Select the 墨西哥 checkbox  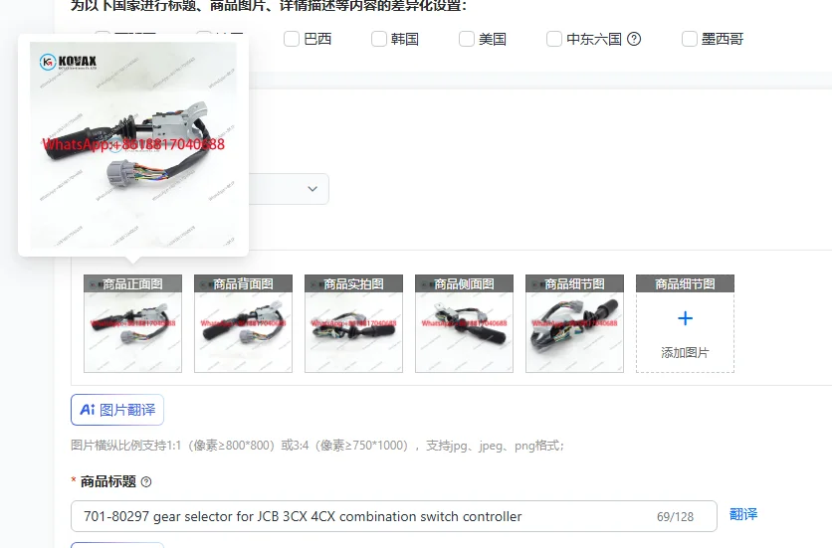pyautogui.click(x=690, y=39)
